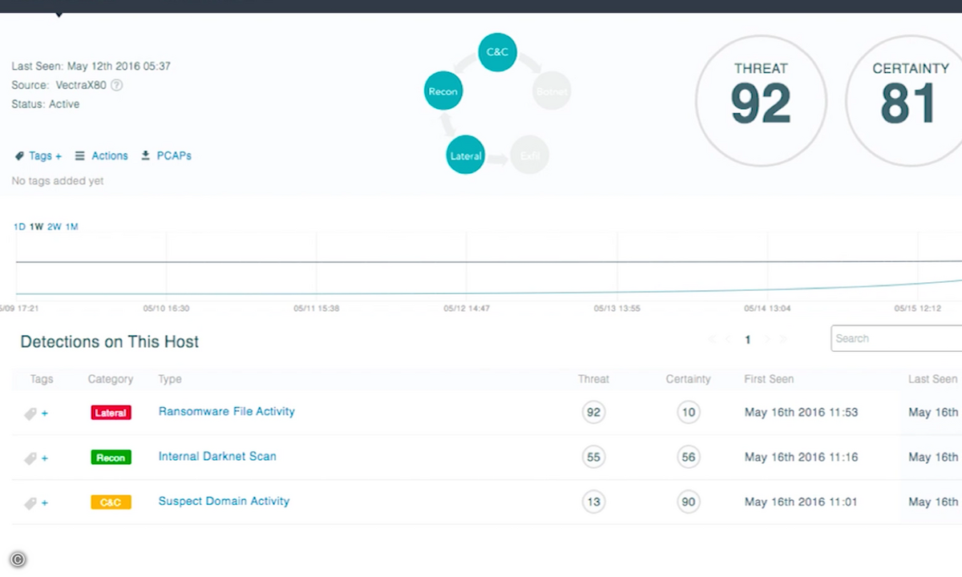Click the Lateral kill-chain circle
This screenshot has width=962, height=577.
coord(466,155)
